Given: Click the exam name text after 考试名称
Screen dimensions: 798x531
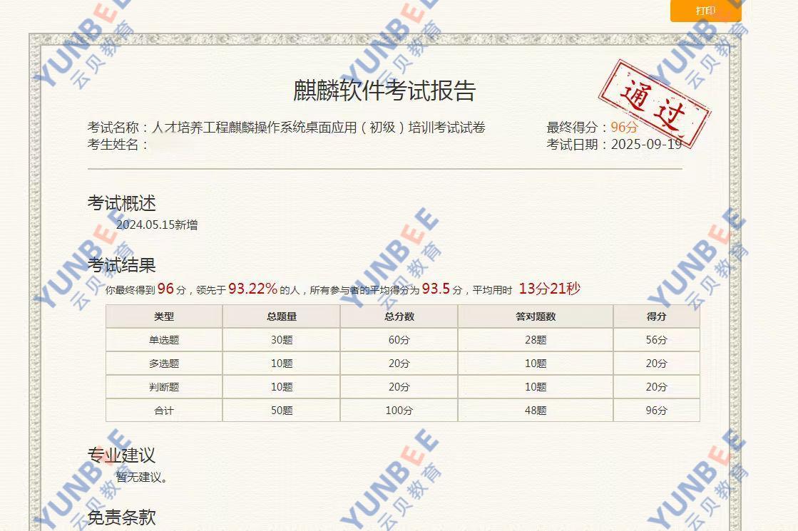Looking at the screenshot, I should click(318, 128).
